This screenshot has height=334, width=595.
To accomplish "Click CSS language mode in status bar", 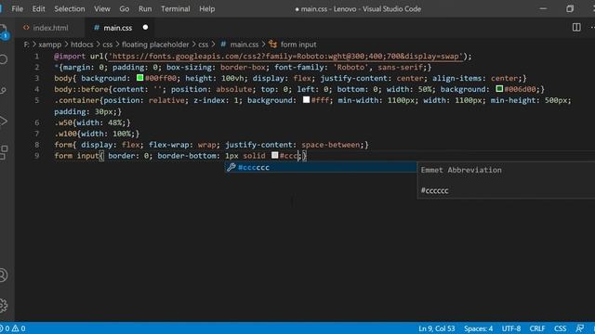I will click(560, 328).
